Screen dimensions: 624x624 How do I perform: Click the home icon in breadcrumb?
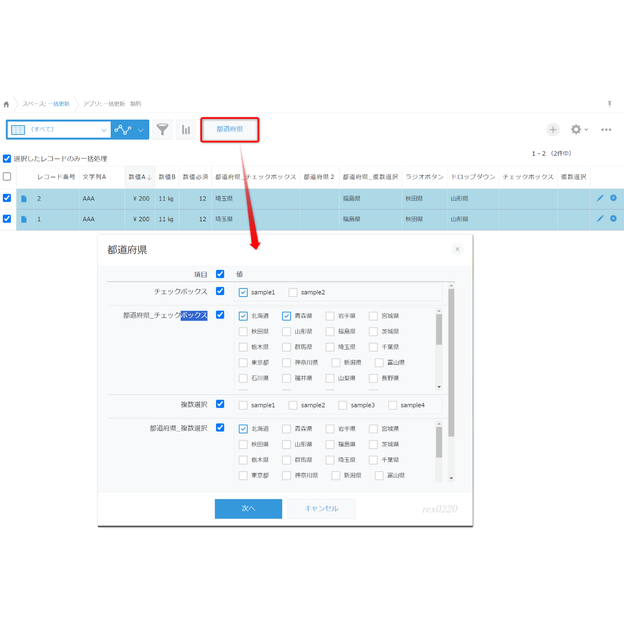(x=6, y=104)
